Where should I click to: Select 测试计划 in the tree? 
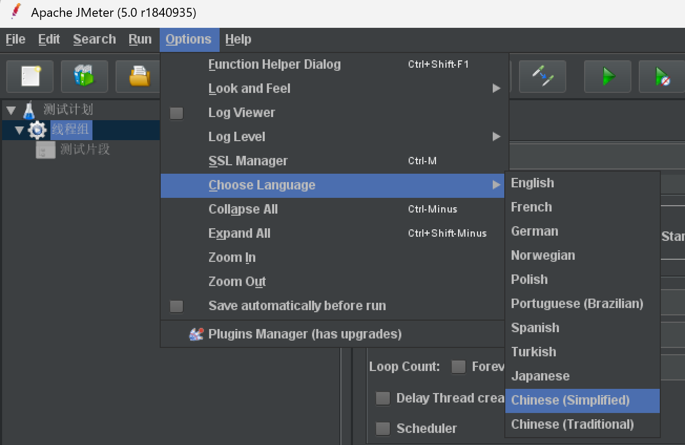click(68, 110)
